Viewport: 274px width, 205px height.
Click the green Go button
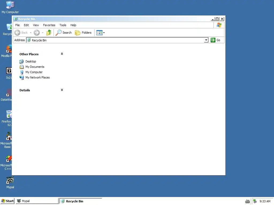pos(215,40)
